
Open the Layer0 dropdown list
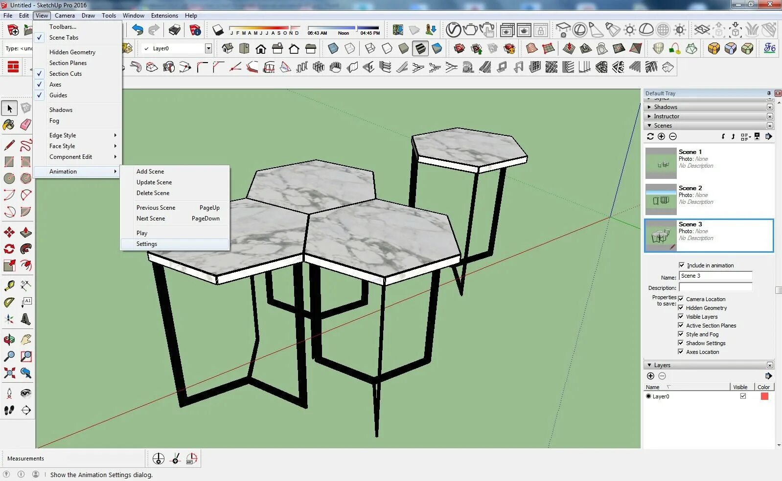[x=208, y=48]
